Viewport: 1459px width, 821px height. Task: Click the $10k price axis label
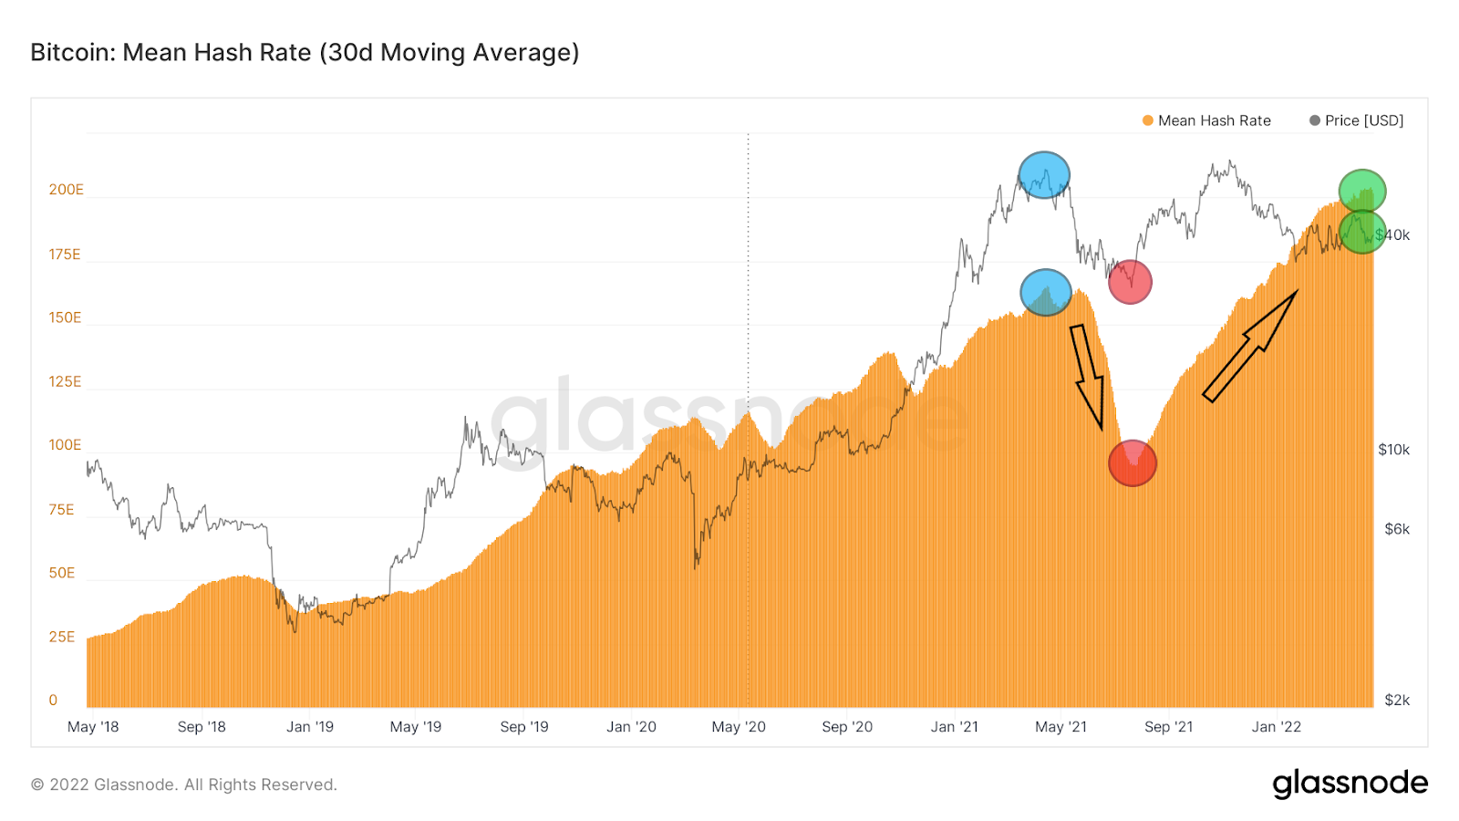click(1394, 450)
